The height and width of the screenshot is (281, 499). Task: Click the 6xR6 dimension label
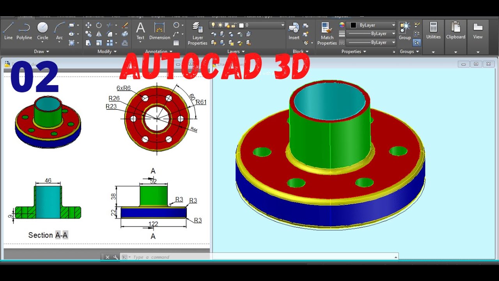point(124,88)
